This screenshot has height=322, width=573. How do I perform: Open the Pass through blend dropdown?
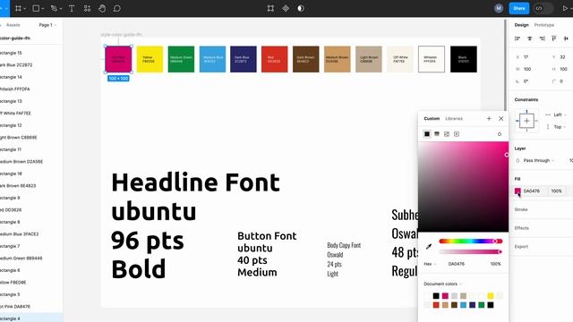pos(539,160)
